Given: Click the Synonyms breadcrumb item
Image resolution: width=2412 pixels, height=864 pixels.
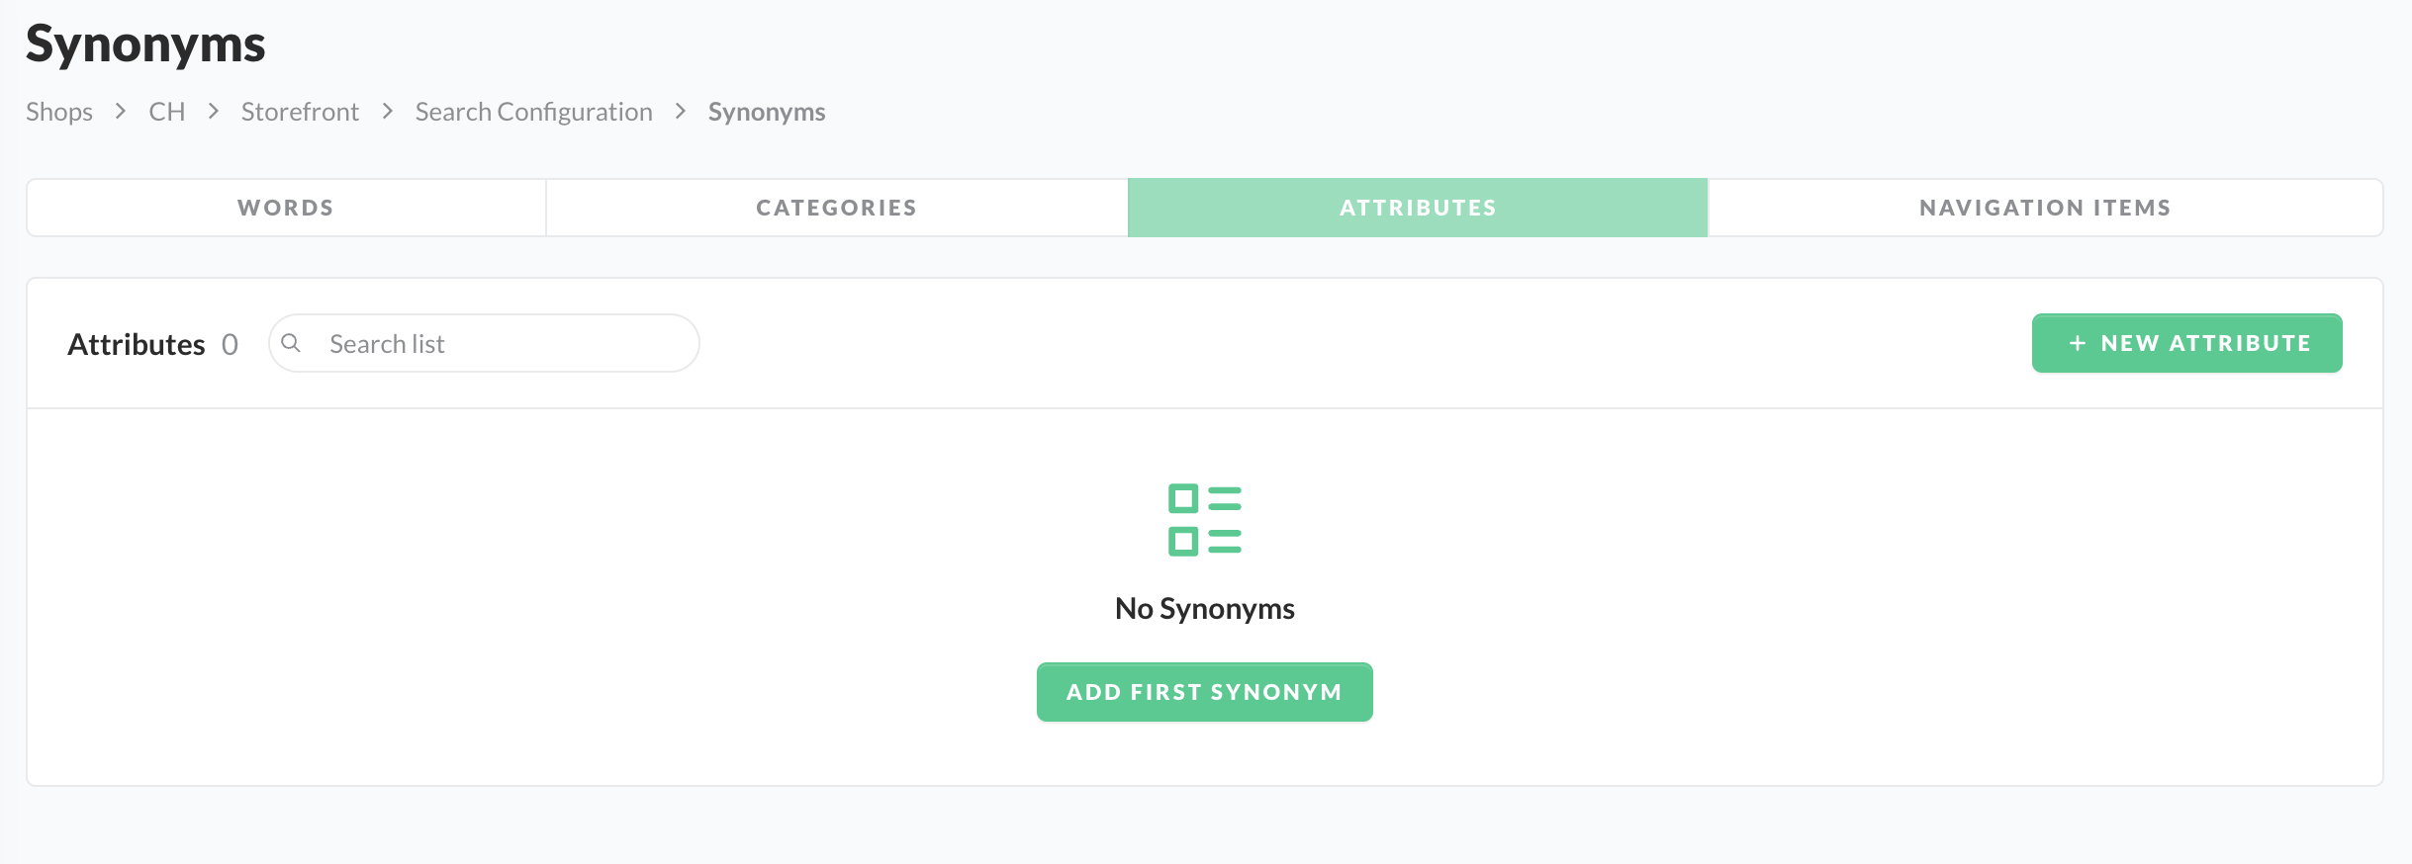Looking at the screenshot, I should point(767,112).
